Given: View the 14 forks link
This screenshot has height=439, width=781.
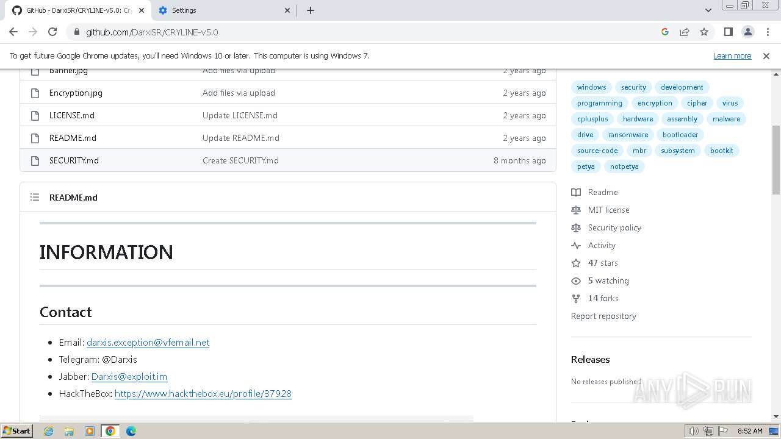Looking at the screenshot, I should (x=603, y=298).
